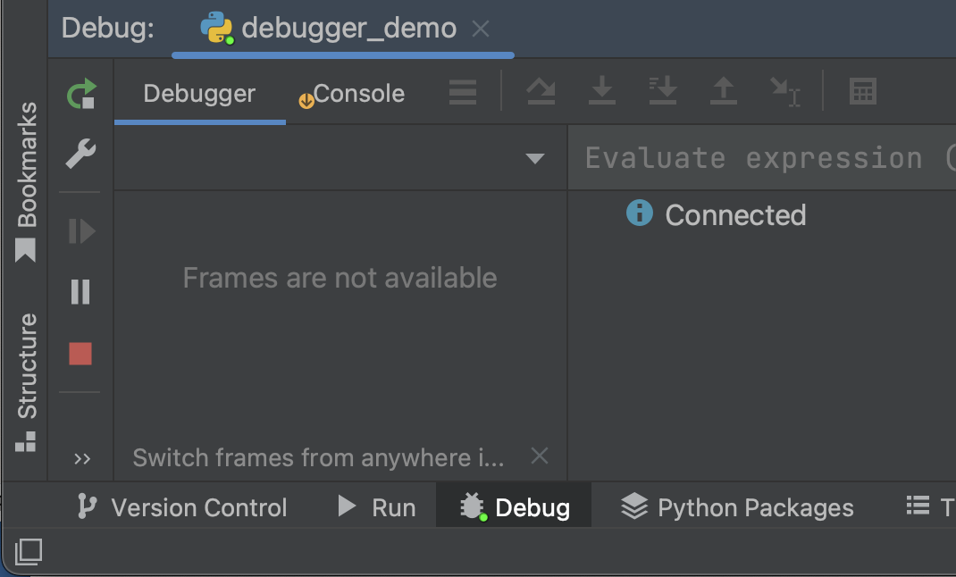Open the frames dropdown arrow
The width and height of the screenshot is (956, 577).
click(535, 158)
